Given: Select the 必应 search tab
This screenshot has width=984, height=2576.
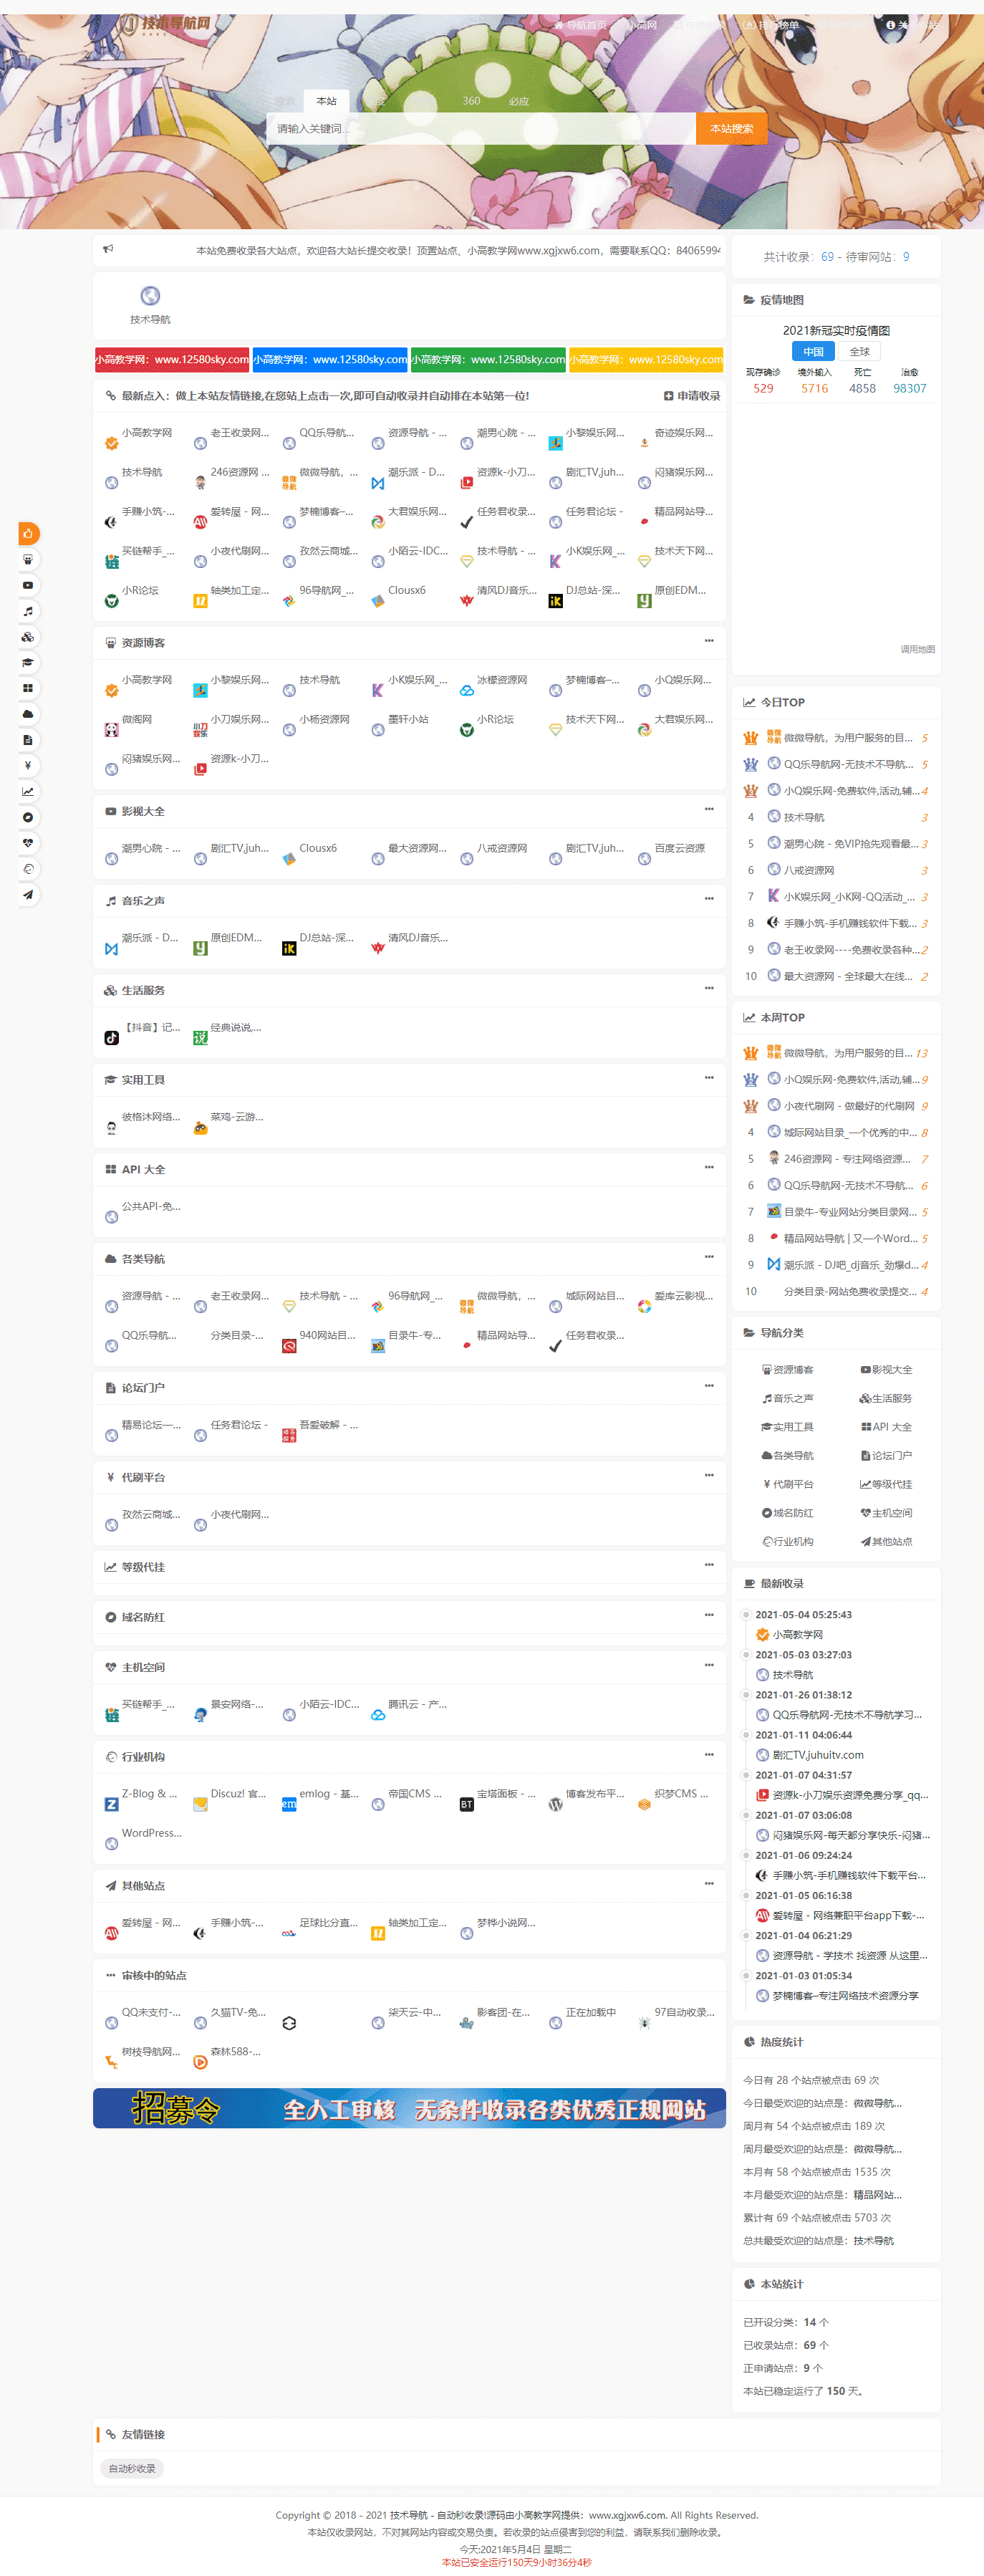Looking at the screenshot, I should pyautogui.click(x=518, y=101).
